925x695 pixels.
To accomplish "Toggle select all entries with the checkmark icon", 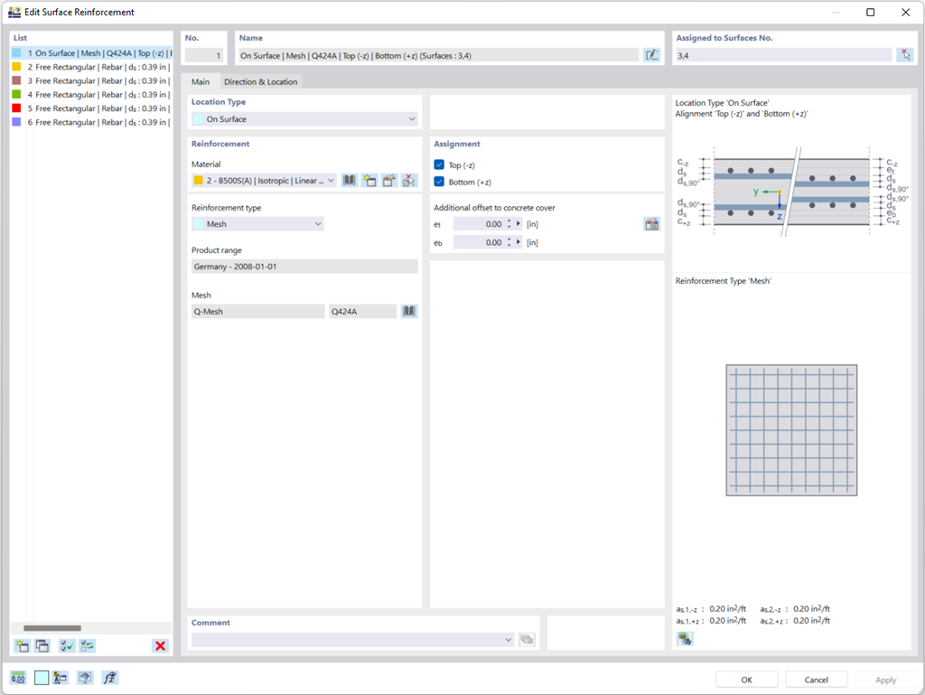I will pyautogui.click(x=65, y=645).
